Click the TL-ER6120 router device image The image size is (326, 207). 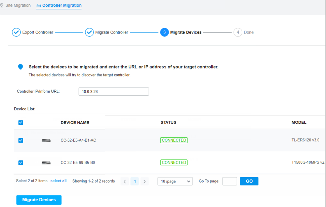[46, 140]
